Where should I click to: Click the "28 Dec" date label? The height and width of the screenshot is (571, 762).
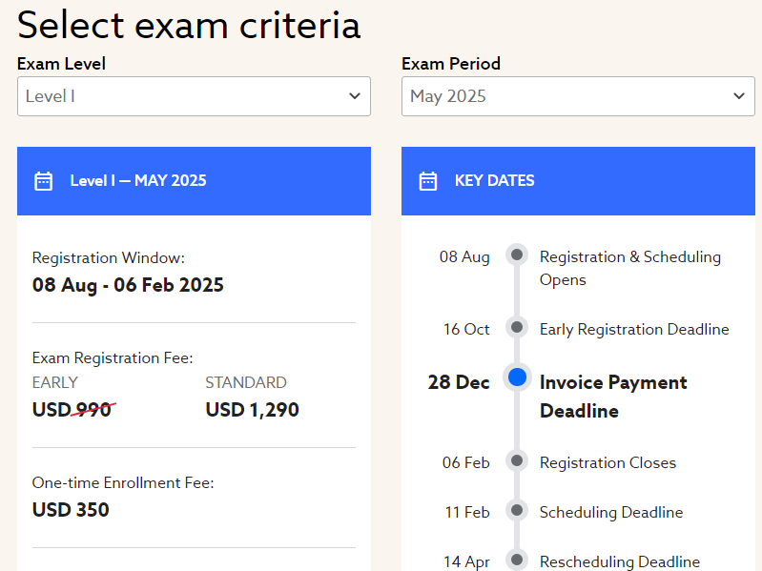pyautogui.click(x=459, y=382)
